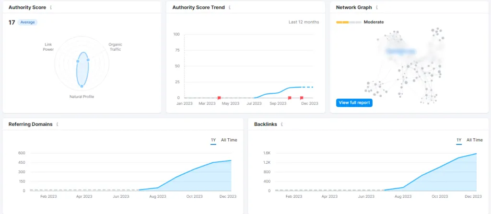Viewport: 491px width, 214px height.
Task: Click the Organic Traffic radar point
Action: point(88,60)
